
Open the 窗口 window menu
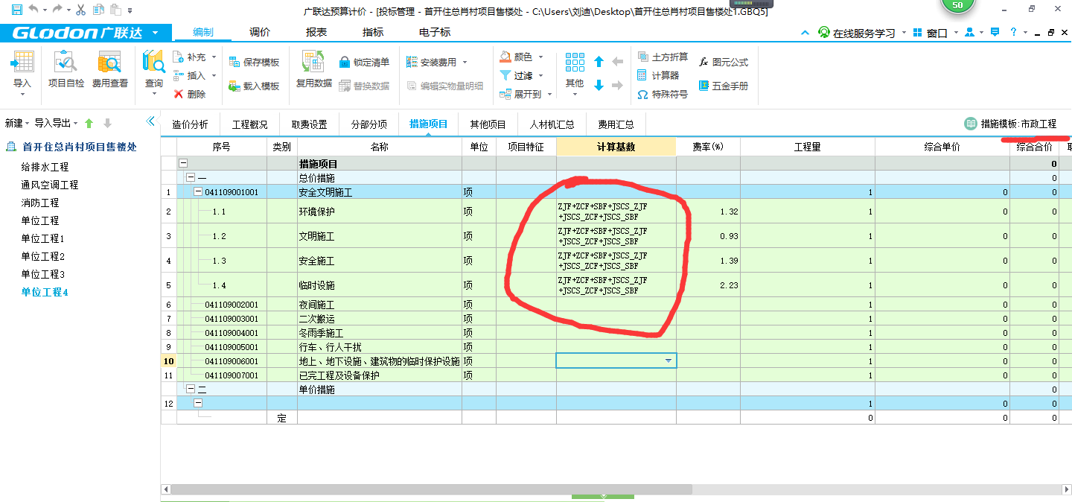(x=935, y=33)
